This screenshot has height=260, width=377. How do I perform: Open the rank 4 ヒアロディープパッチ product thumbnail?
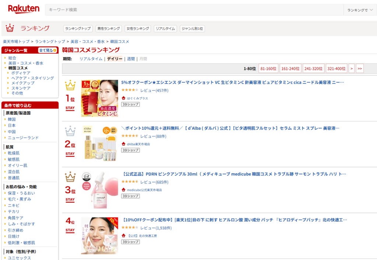99,235
